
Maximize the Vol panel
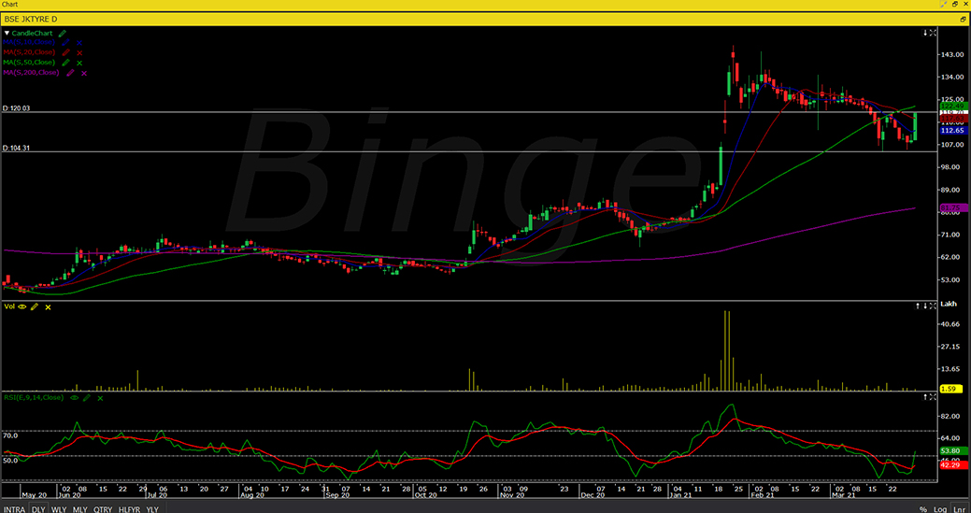click(x=934, y=306)
